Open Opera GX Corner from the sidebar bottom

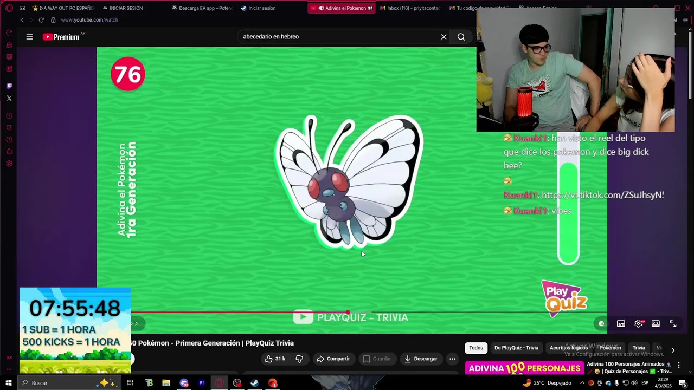point(9,357)
